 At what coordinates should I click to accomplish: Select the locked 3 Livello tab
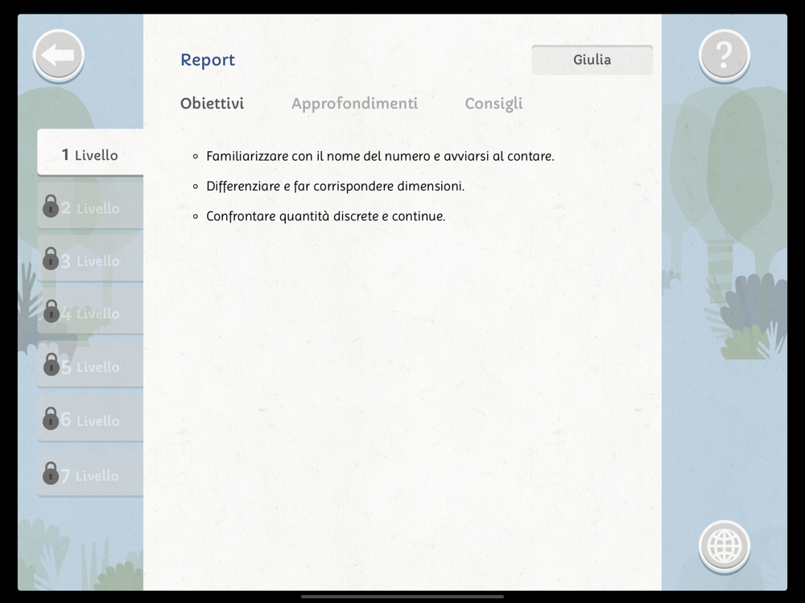pyautogui.click(x=90, y=258)
